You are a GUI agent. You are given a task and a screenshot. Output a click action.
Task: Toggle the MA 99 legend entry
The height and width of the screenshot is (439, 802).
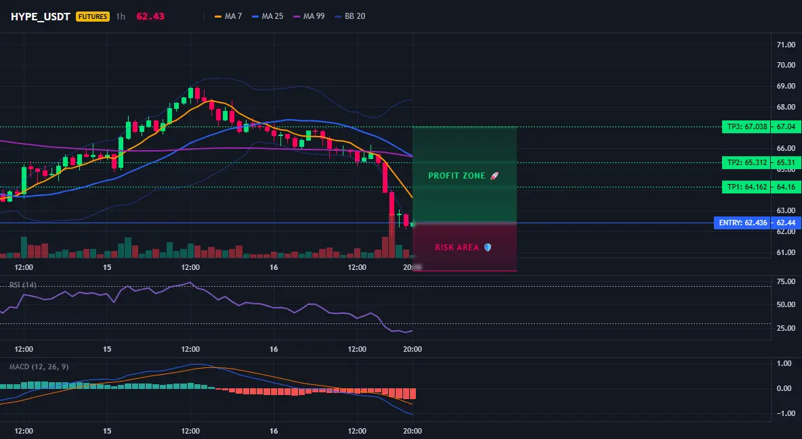[309, 16]
